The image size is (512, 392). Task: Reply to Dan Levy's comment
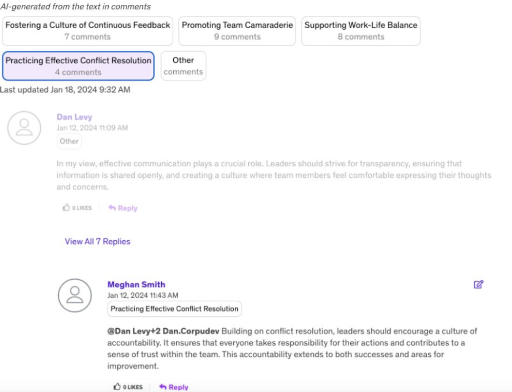123,208
